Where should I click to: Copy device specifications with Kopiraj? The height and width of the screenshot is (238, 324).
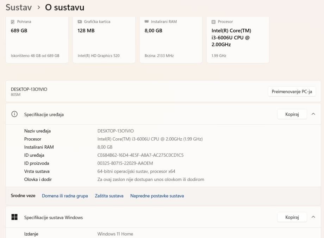[x=292, y=114]
